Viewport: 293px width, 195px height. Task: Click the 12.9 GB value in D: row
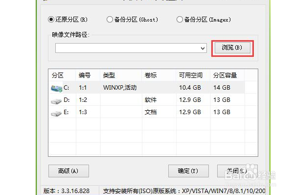190,100
